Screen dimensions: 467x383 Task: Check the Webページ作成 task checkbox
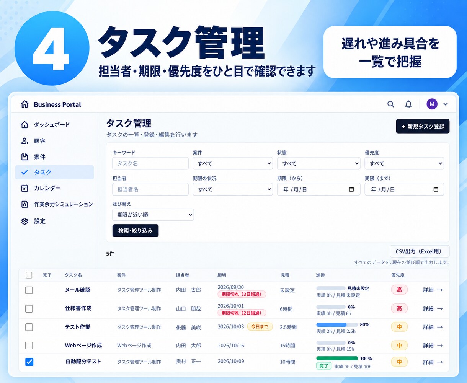point(29,346)
